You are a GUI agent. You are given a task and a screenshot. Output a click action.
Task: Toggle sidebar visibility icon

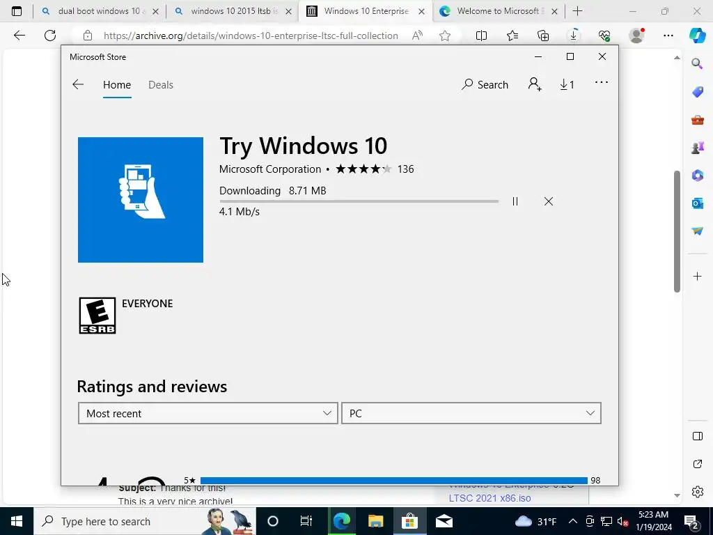[697, 436]
